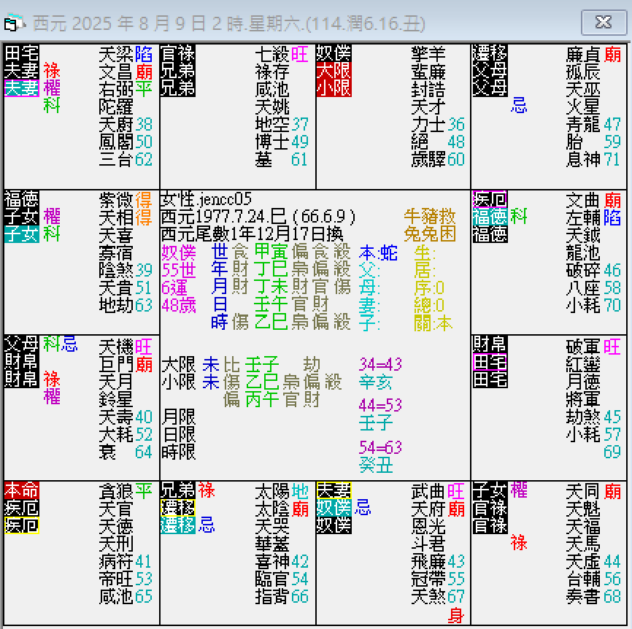This screenshot has height=629, width=632.
Task: Click the '帝旺 53' entry
Action: [x=126, y=579]
